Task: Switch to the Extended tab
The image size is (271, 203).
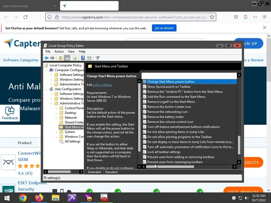Action: point(94,172)
